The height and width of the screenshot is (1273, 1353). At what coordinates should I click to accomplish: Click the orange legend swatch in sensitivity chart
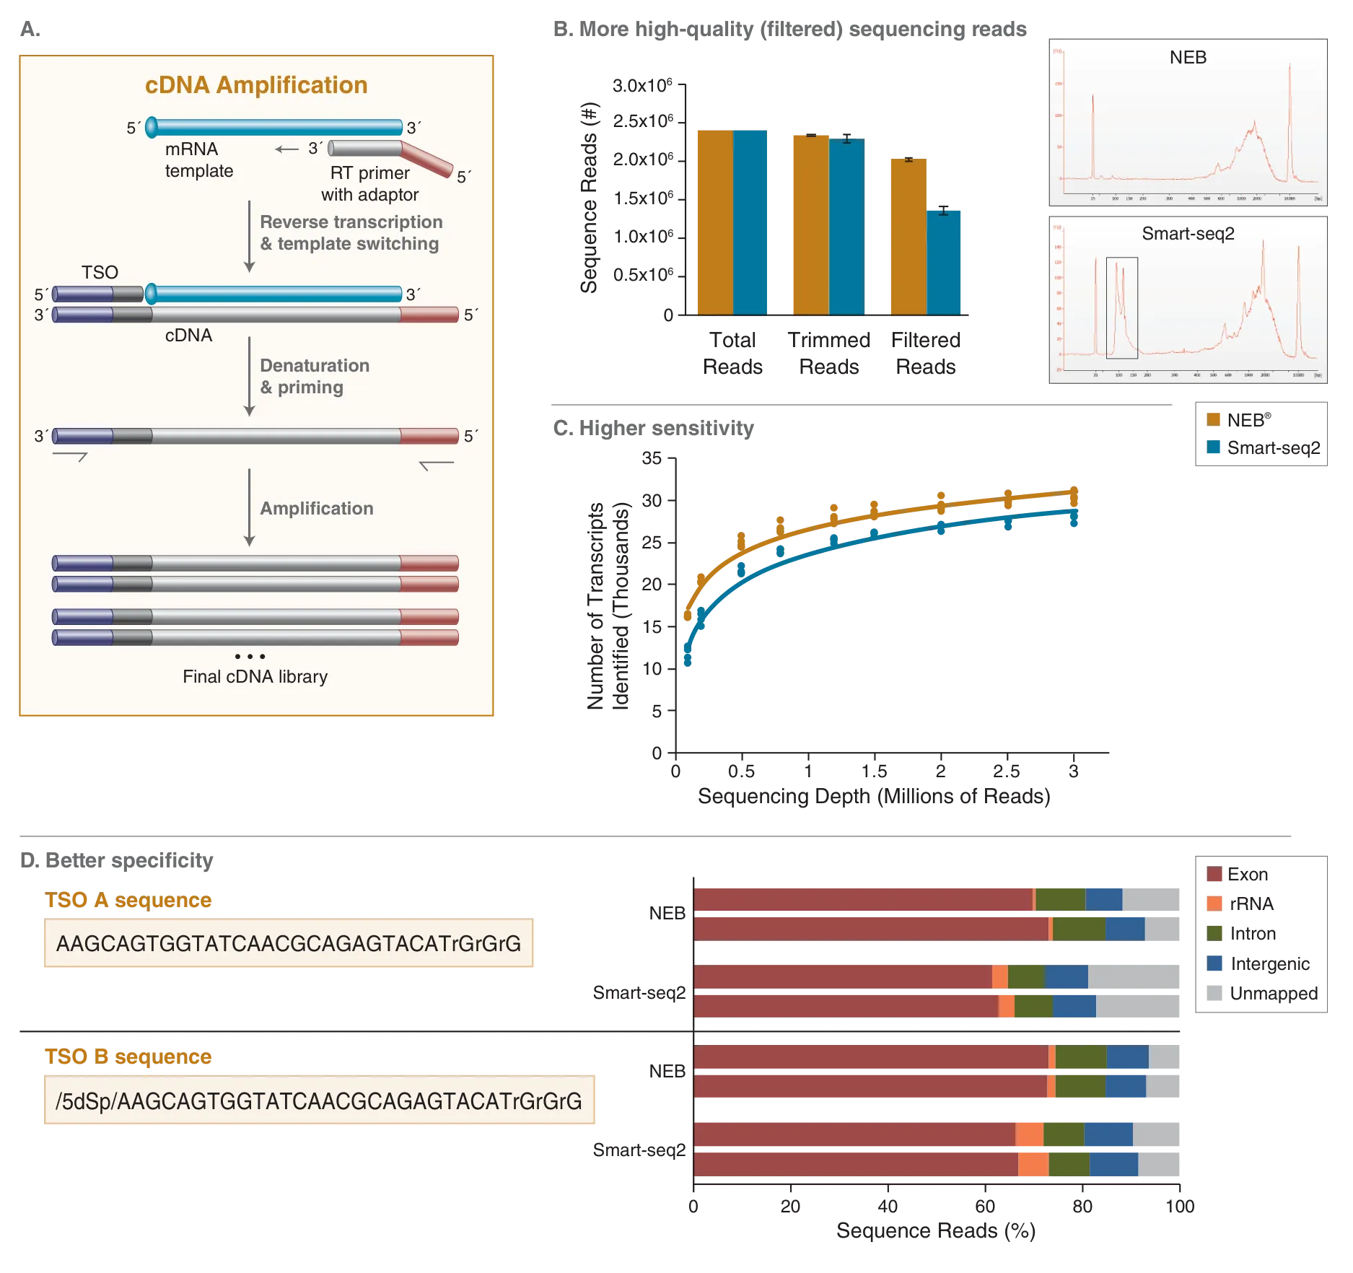point(1214,419)
